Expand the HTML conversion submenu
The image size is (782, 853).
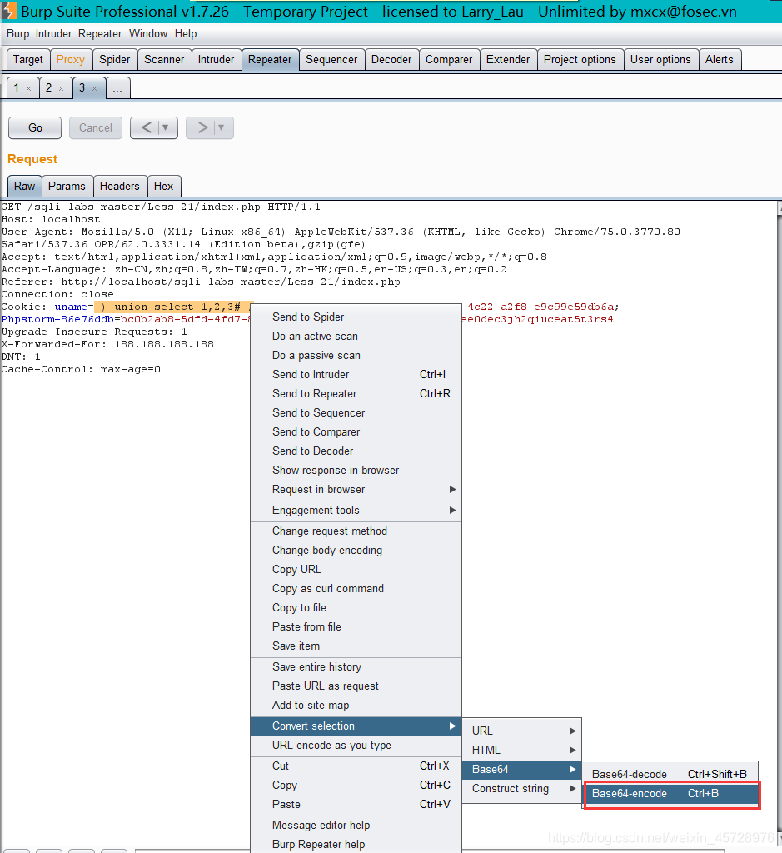(522, 750)
